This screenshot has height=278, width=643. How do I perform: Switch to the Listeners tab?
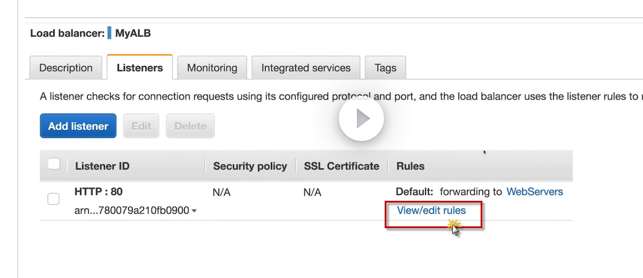point(140,68)
